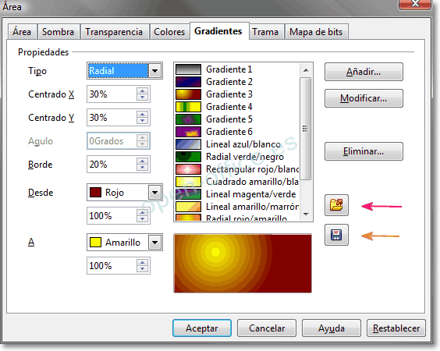Viewport: 440px width, 351px height.
Task: Select Gradiente 4 in the list
Action: [237, 107]
